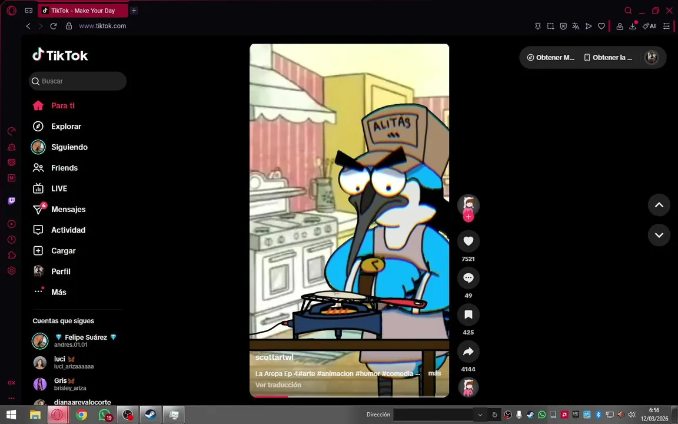
Task: Click Ver traducción under the caption
Action: point(278,385)
